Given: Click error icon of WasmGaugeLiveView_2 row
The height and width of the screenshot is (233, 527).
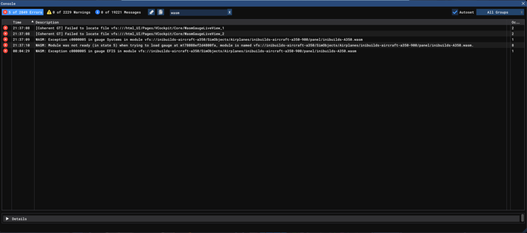Looking at the screenshot, I should pyautogui.click(x=6, y=34).
